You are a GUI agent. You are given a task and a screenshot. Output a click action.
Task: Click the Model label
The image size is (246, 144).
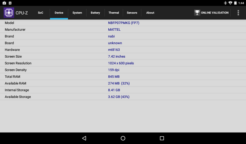point(9,23)
